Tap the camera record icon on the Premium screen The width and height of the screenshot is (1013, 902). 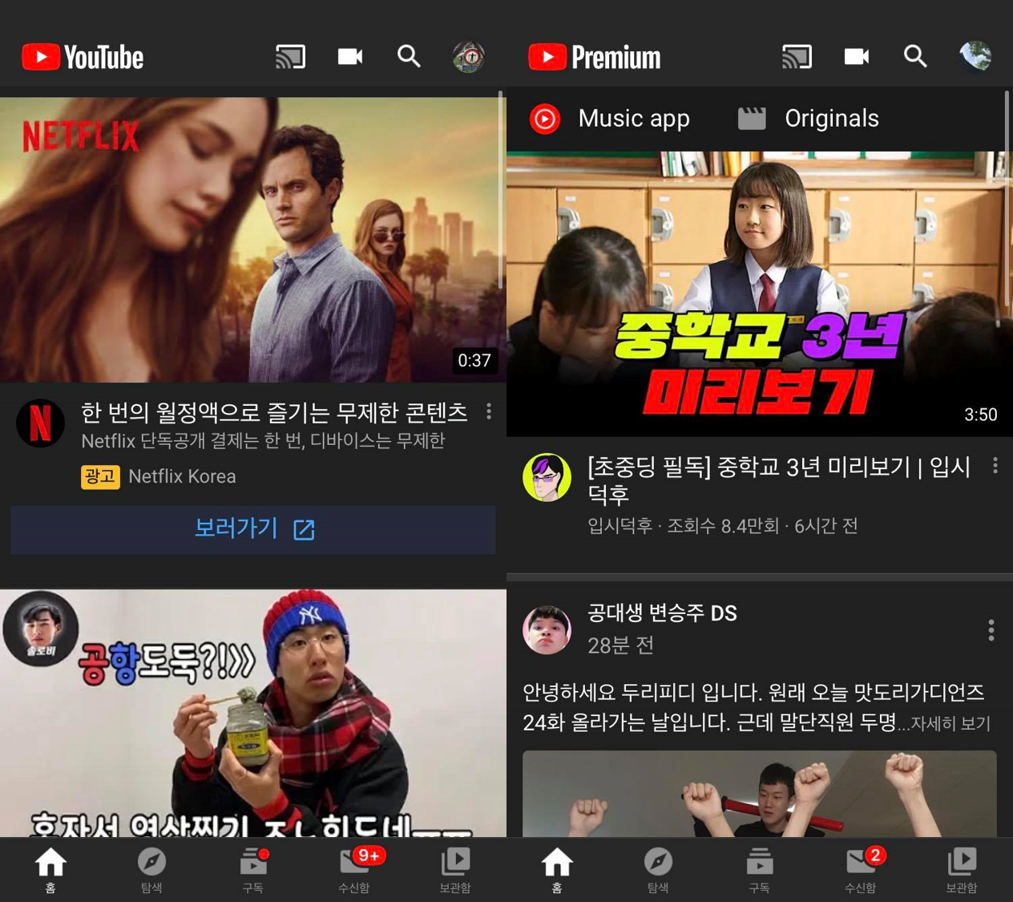coord(857,57)
